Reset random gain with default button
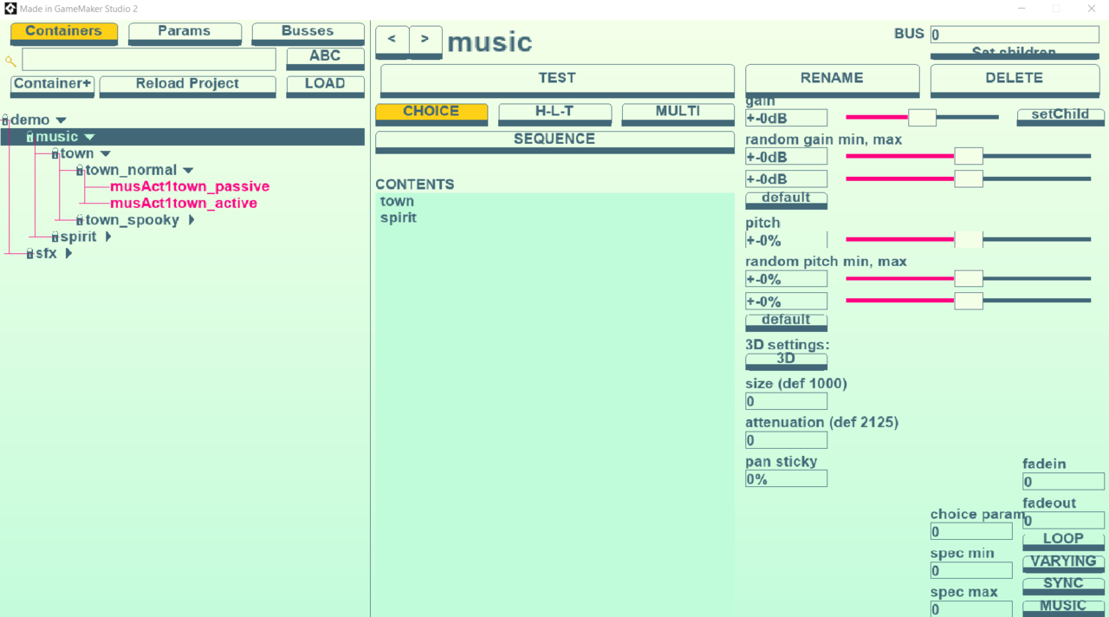1109x617 pixels. pyautogui.click(x=786, y=200)
